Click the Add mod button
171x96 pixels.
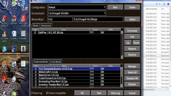[132, 37]
